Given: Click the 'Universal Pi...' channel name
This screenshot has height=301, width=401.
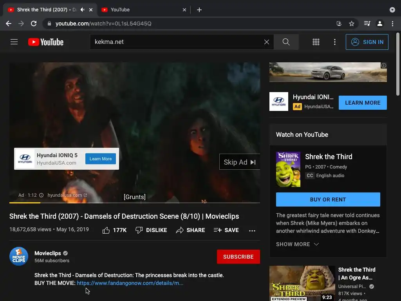Looking at the screenshot, I should coord(352,286).
